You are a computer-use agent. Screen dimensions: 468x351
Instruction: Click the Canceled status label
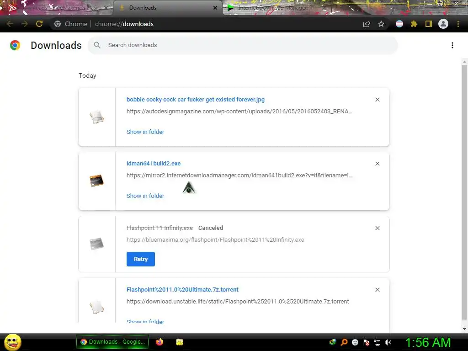[x=211, y=228]
